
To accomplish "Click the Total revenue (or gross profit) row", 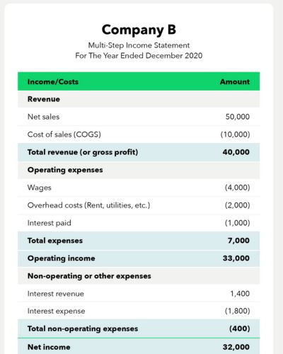I will pos(139,152).
